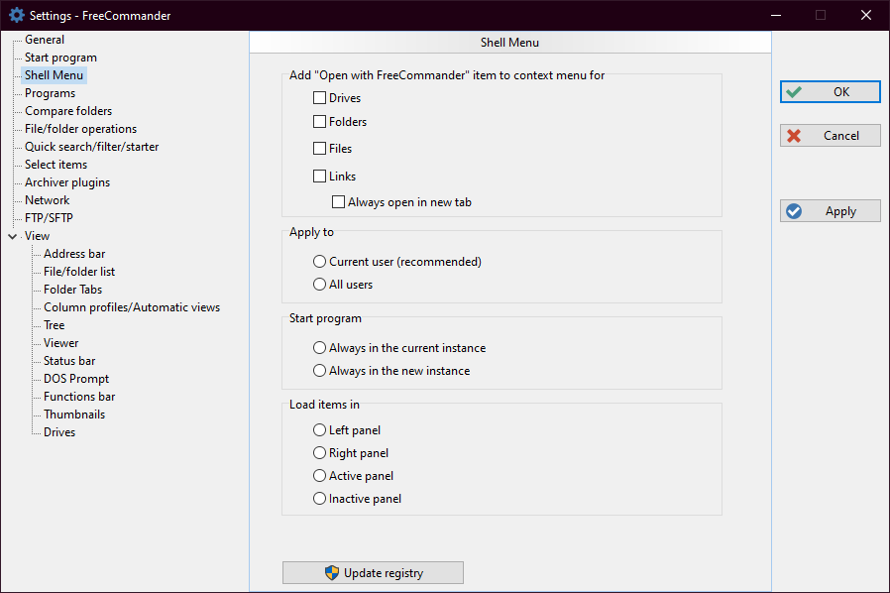Click the FreeCommander gear icon in title bar
This screenshot has height=593, width=890.
(x=16, y=15)
